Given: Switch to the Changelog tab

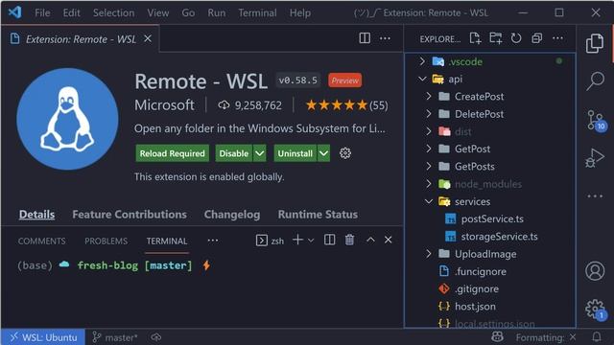Looking at the screenshot, I should point(232,215).
